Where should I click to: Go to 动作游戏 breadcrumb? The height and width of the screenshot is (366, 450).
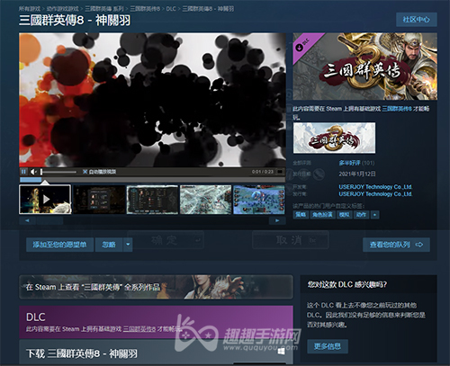[x=62, y=9]
